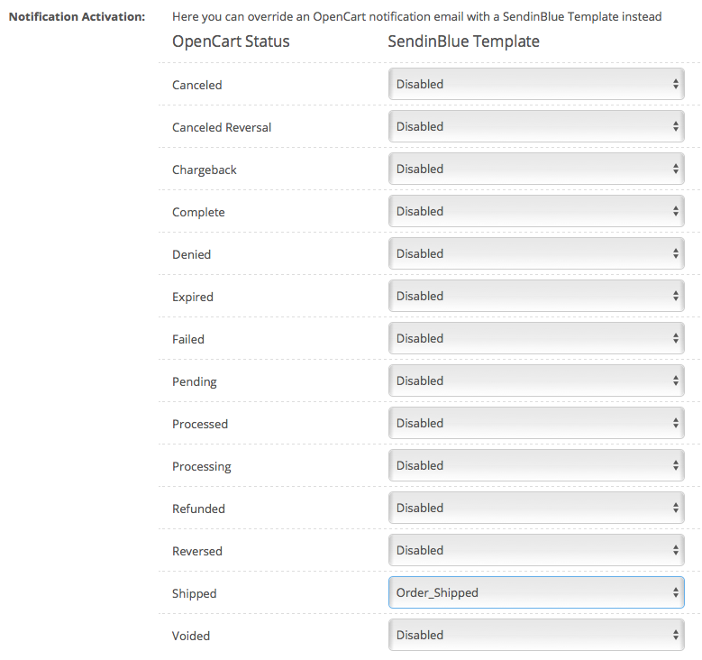Open the Denied status template dropdown
The height and width of the screenshot is (660, 702).
536,254
